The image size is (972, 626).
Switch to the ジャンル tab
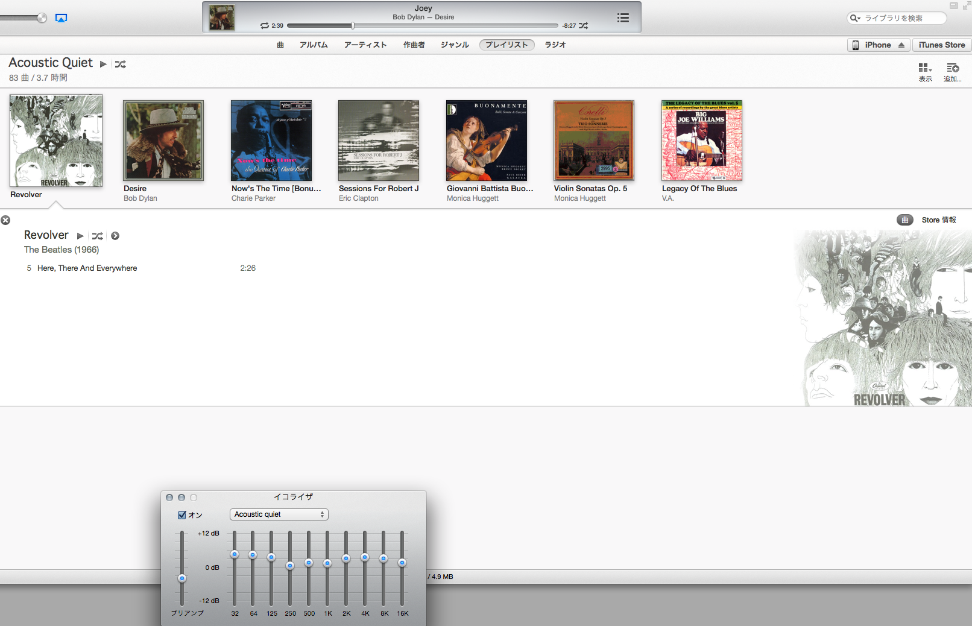(455, 45)
